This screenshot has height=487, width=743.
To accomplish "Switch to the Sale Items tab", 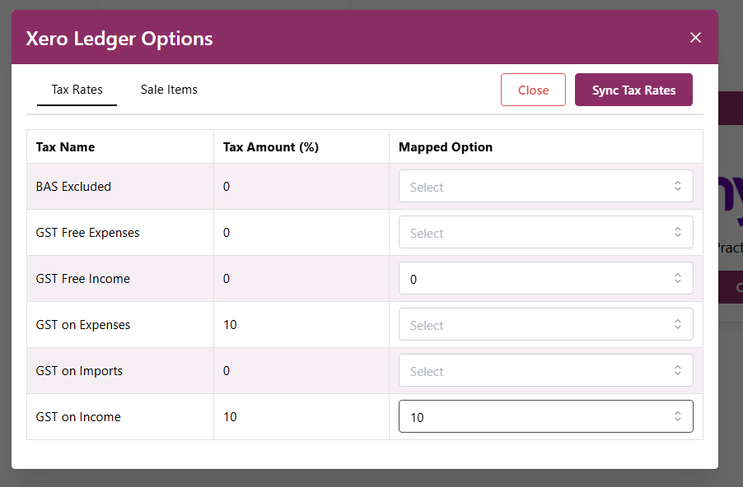I will (x=169, y=90).
